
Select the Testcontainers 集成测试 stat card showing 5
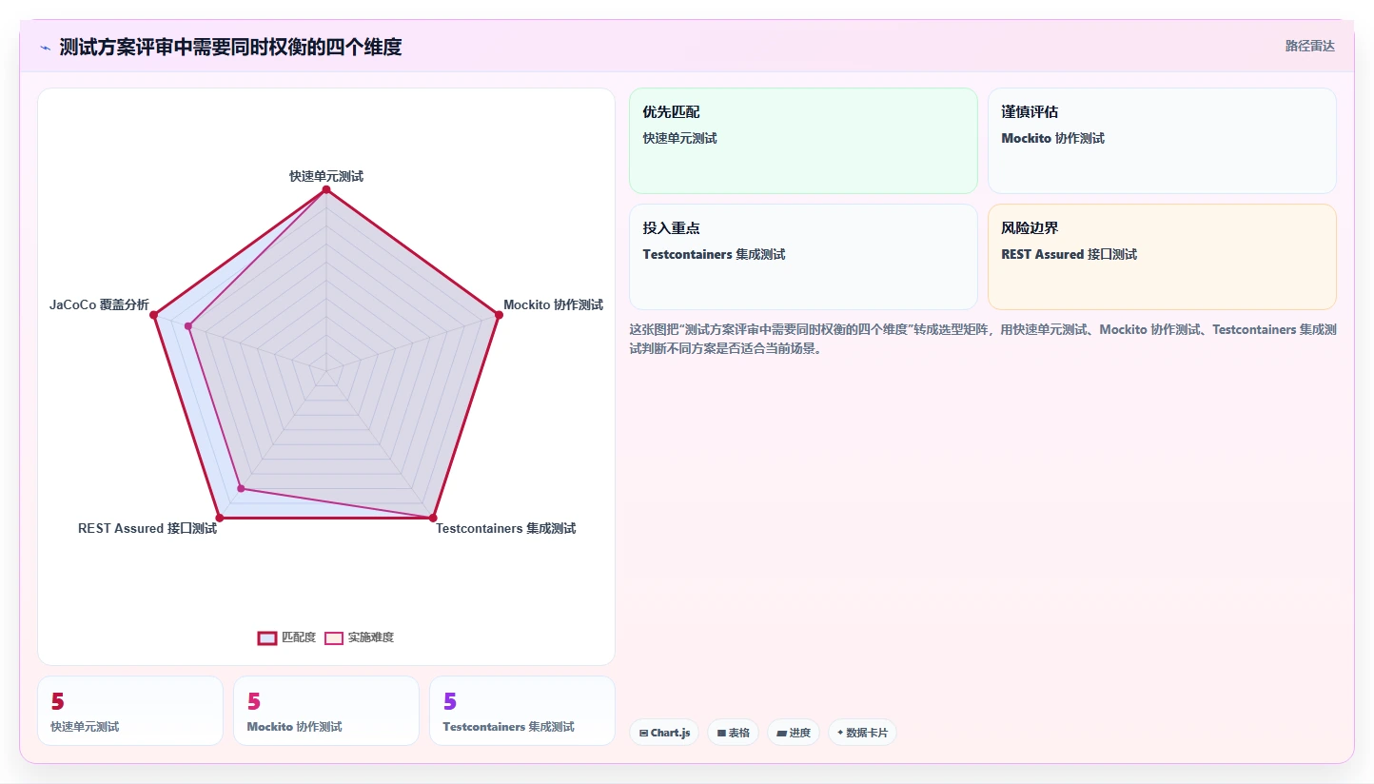(x=522, y=711)
